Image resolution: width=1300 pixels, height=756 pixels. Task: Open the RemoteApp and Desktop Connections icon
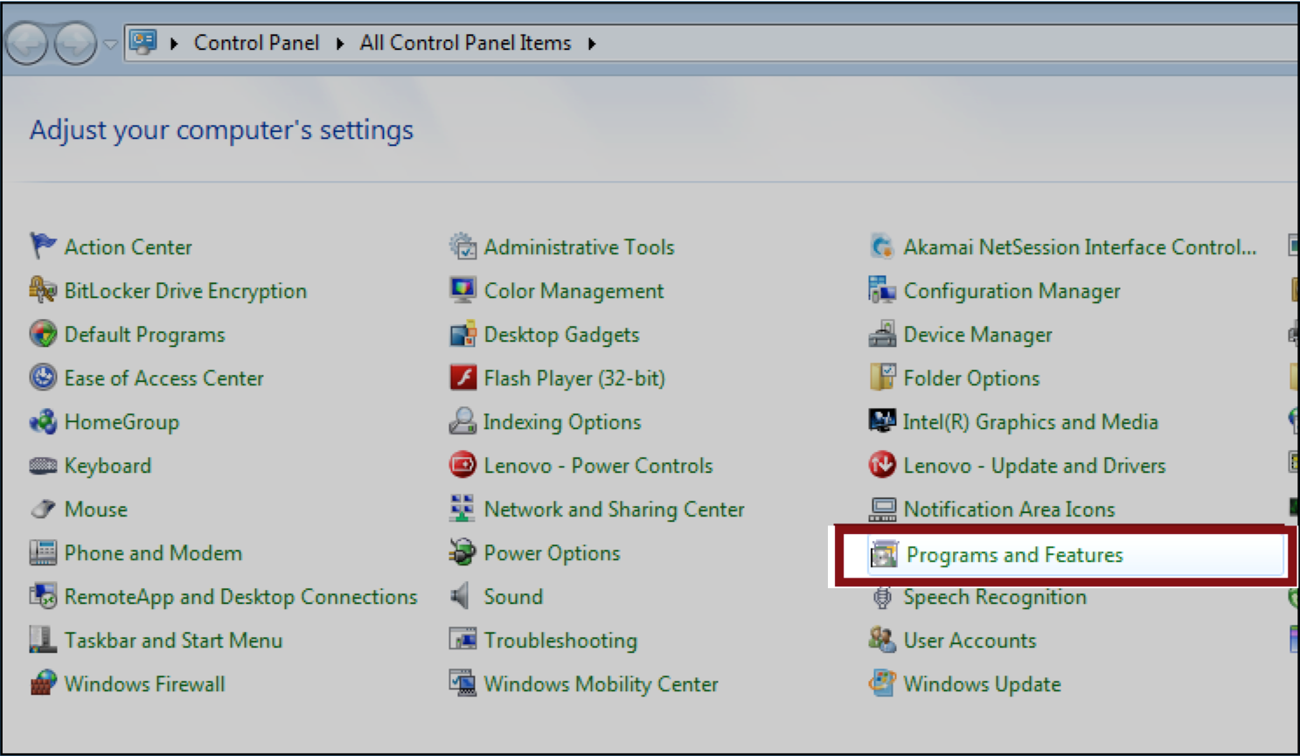pyautogui.click(x=43, y=596)
